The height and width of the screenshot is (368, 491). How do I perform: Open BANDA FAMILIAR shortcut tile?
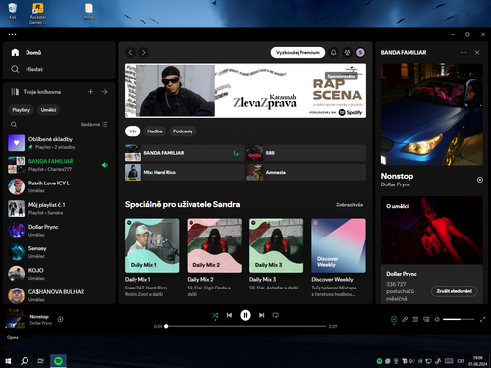185,153
